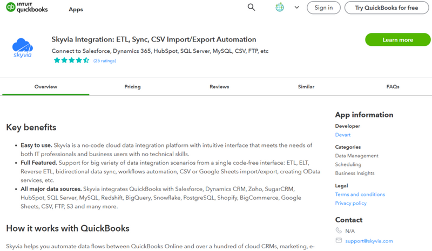This screenshot has height=251, width=432.
Task: Click the Full Featured bullet
Action: coord(170,171)
